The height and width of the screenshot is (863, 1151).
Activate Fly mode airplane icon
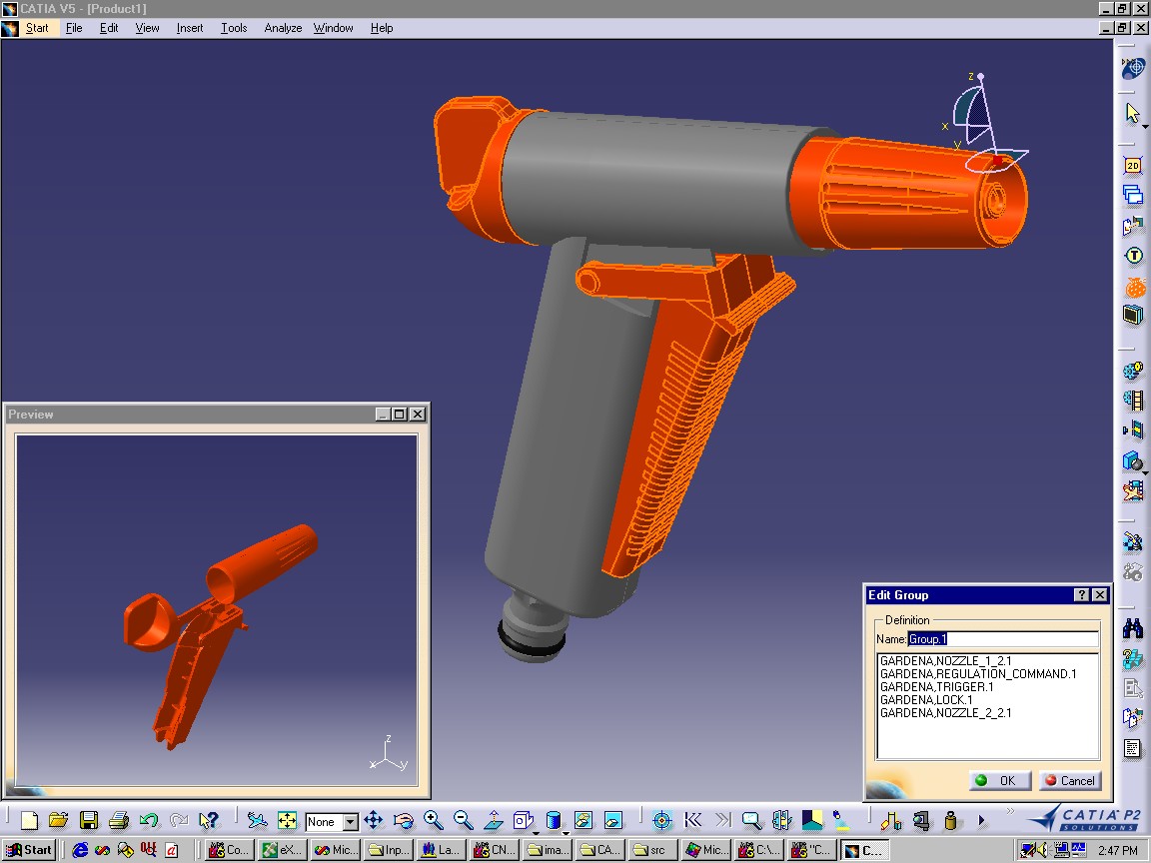pyautogui.click(x=257, y=820)
